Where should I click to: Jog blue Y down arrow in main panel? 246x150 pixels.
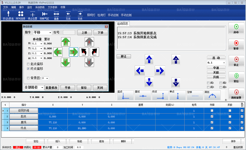coord(149,82)
